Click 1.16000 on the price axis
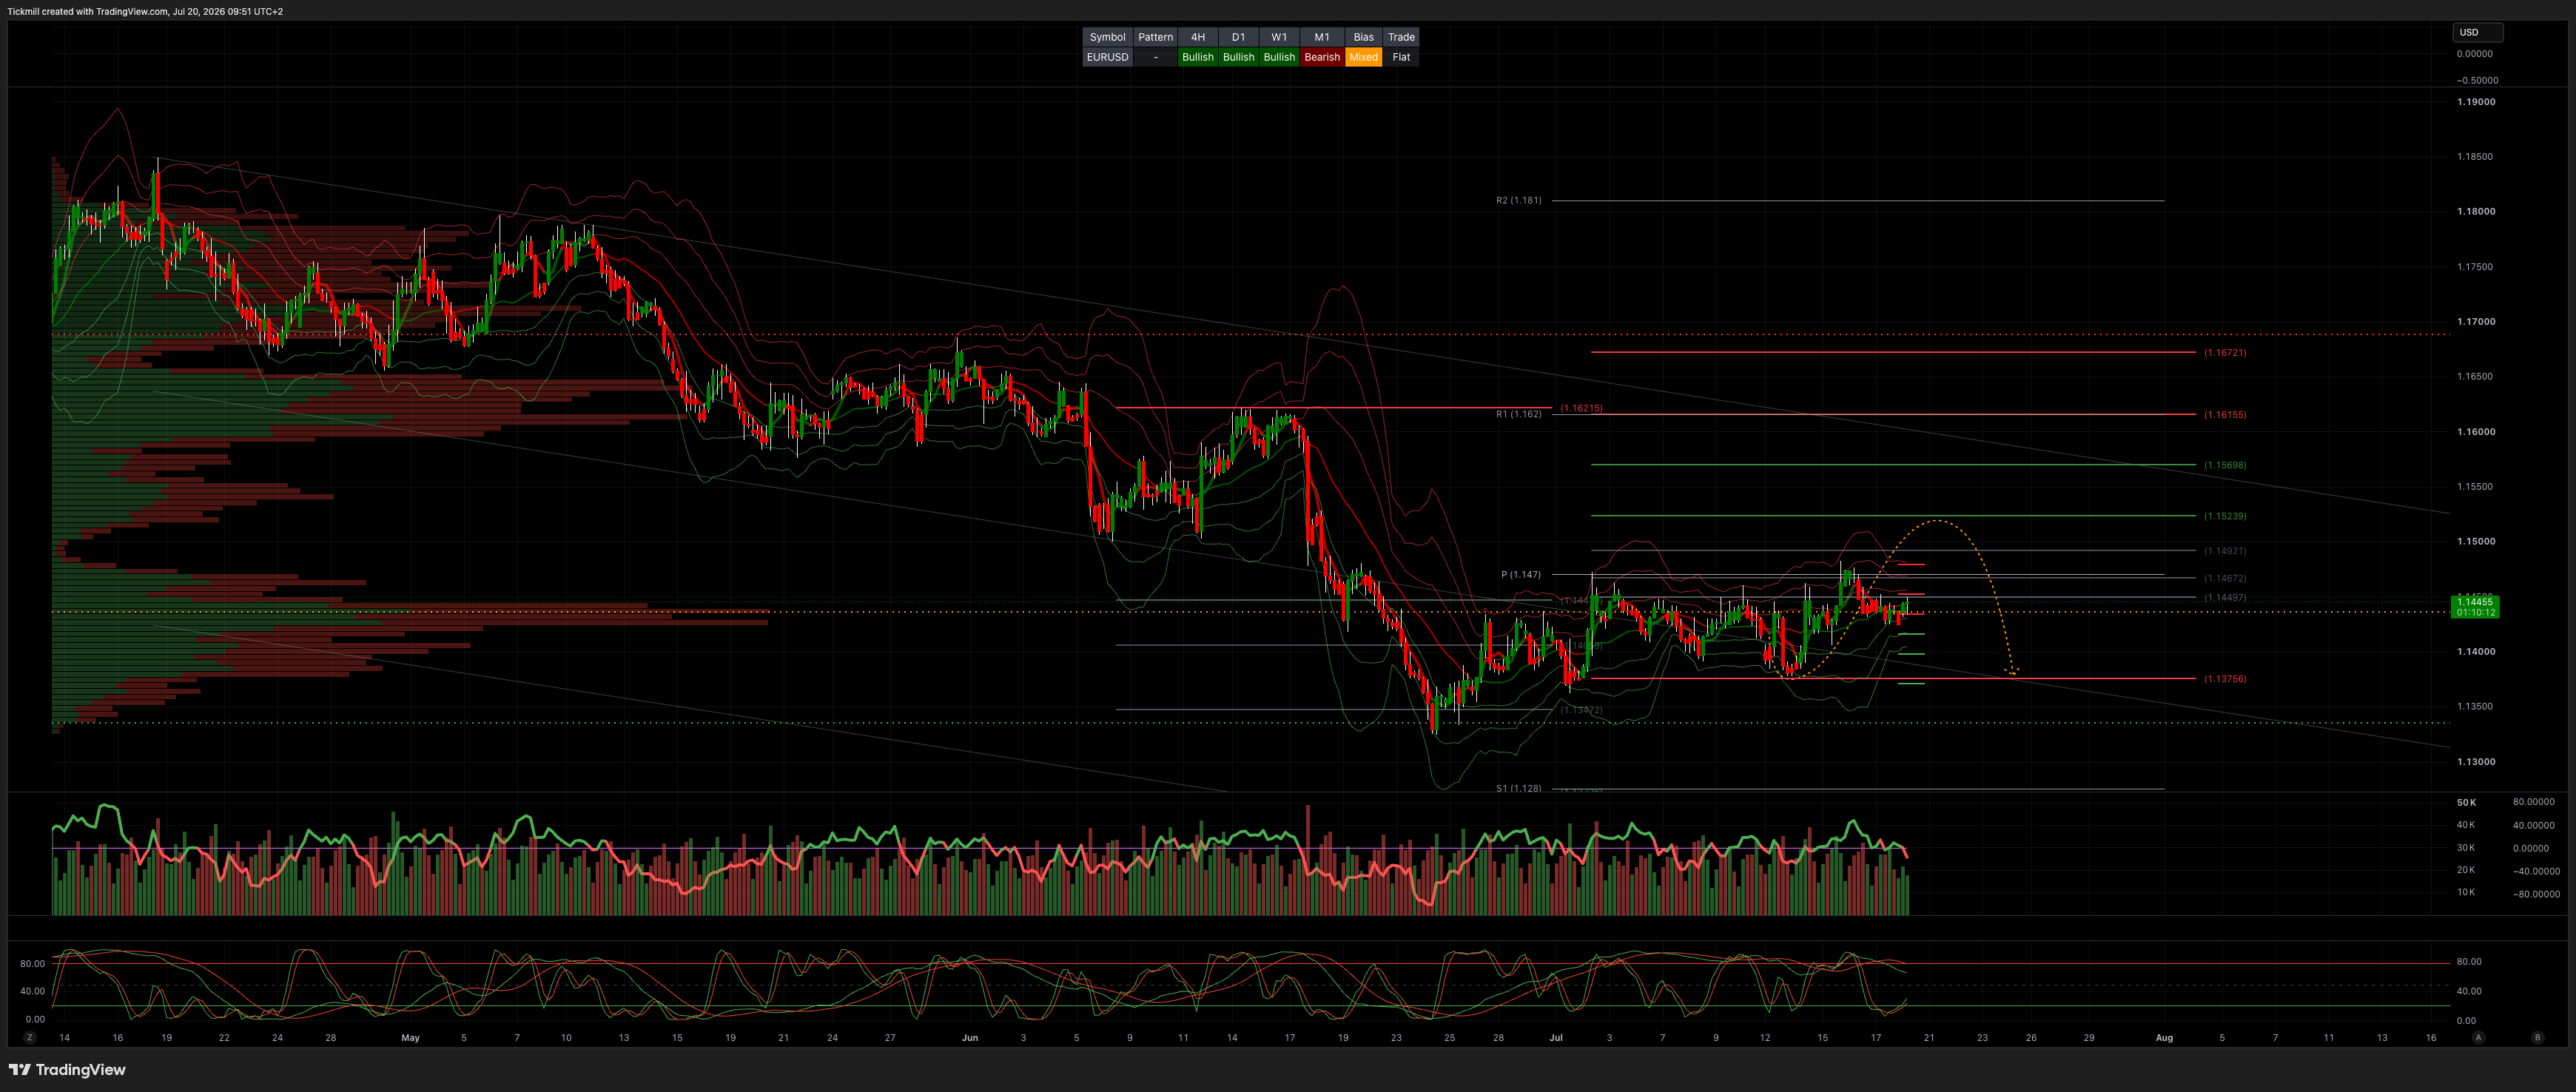The width and height of the screenshot is (2576, 1092). click(x=2476, y=432)
